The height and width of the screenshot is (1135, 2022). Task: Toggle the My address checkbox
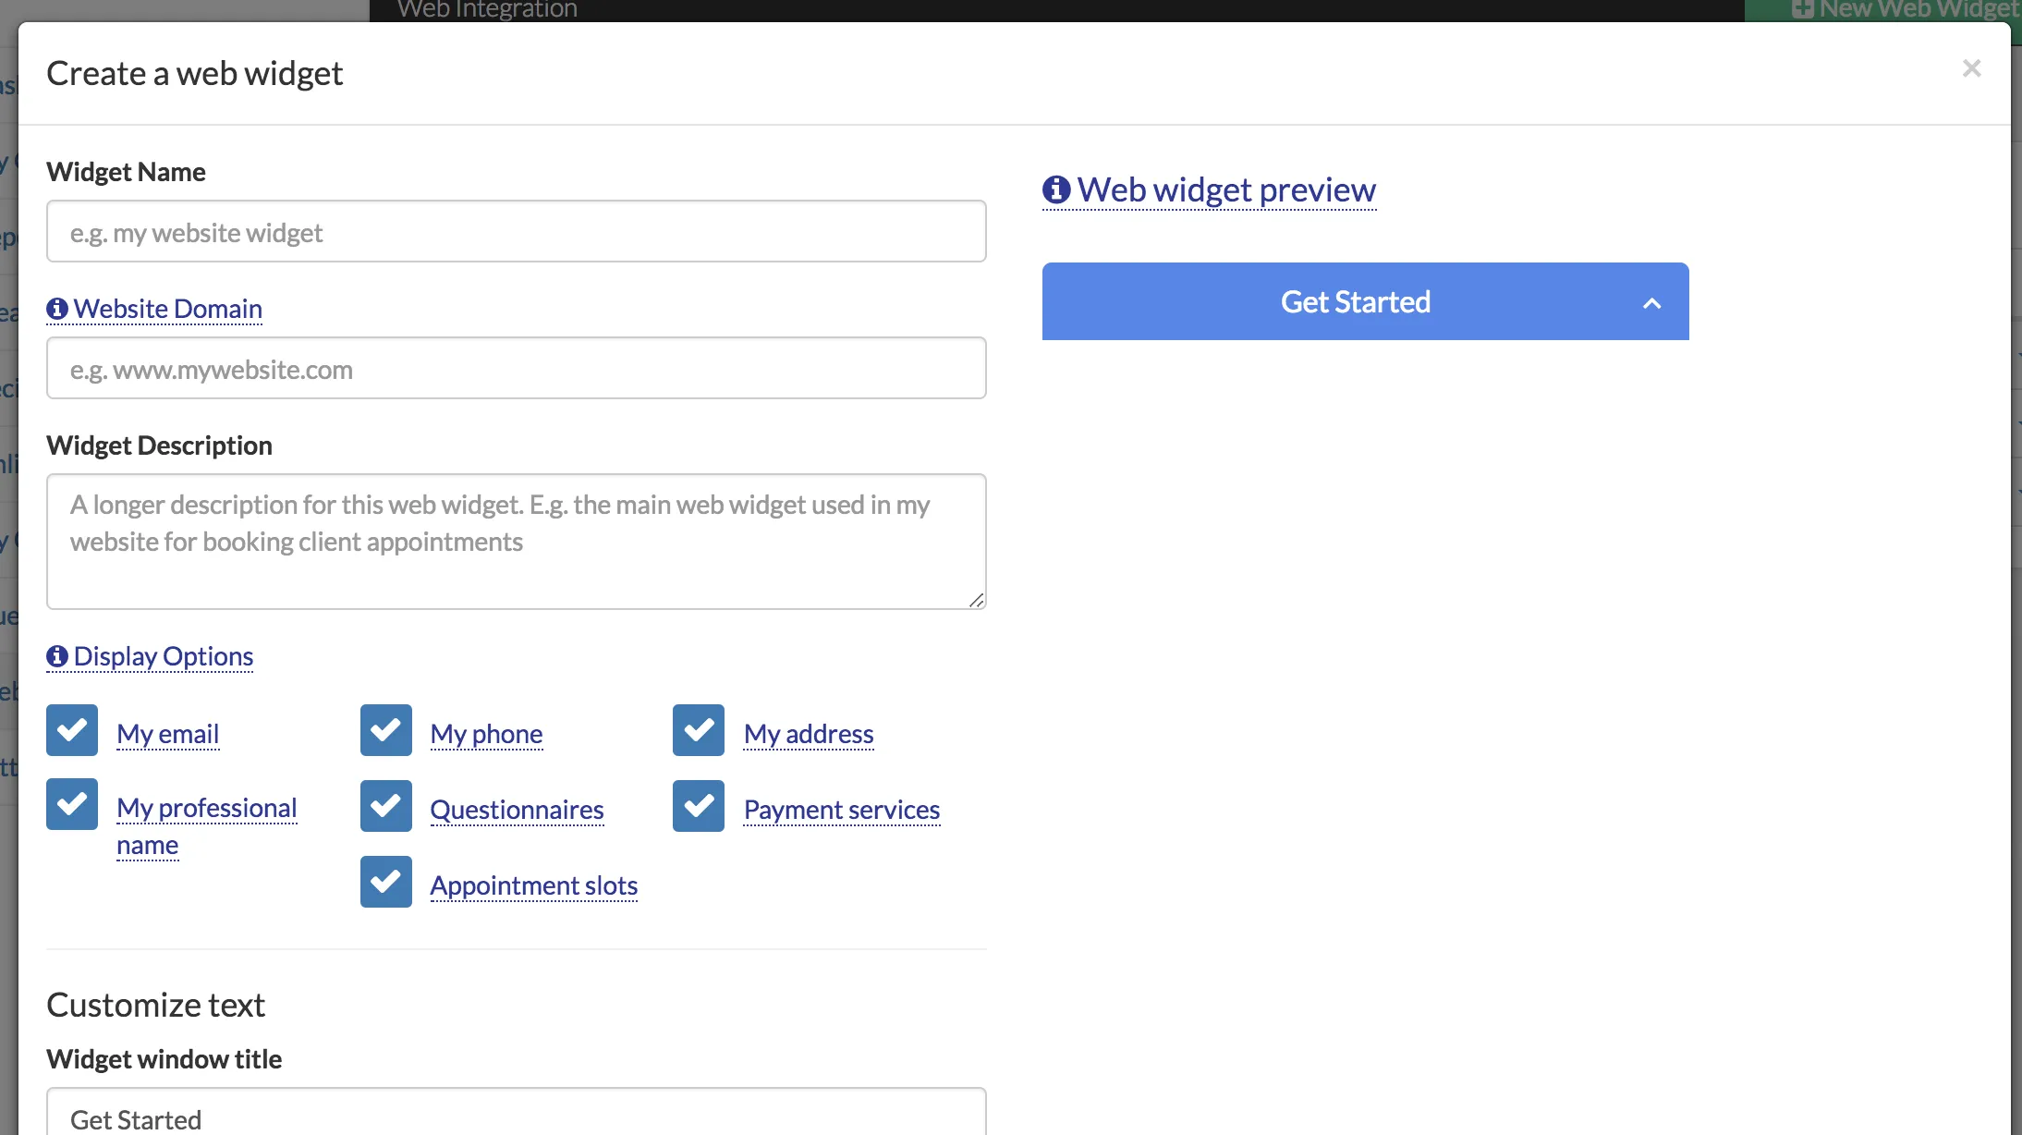pos(699,730)
